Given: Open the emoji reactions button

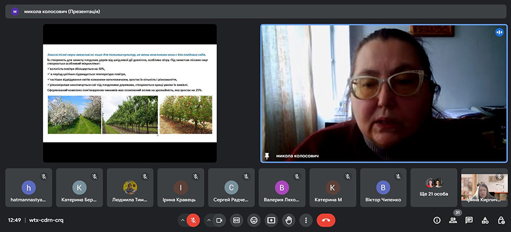Looking at the screenshot, I should point(254,220).
